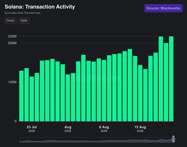Click the 8 Aug date label
The image size is (187, 147).
click(104, 127)
